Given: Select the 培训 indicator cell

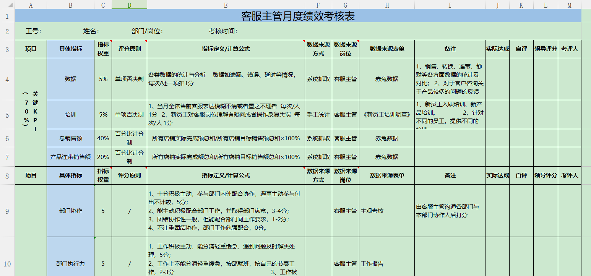Looking at the screenshot, I should (70, 114).
